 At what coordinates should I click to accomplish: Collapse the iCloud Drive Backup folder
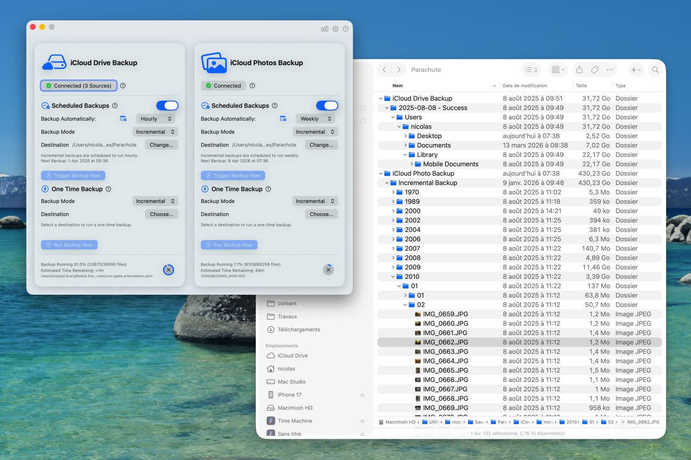tap(381, 98)
